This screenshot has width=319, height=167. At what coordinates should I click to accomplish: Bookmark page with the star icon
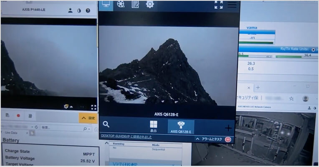pyautogui.click(x=291, y=98)
